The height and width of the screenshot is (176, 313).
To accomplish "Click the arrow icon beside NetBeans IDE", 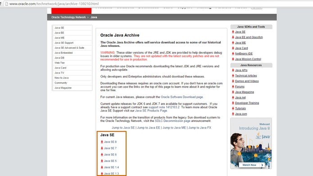I will click(233, 54).
